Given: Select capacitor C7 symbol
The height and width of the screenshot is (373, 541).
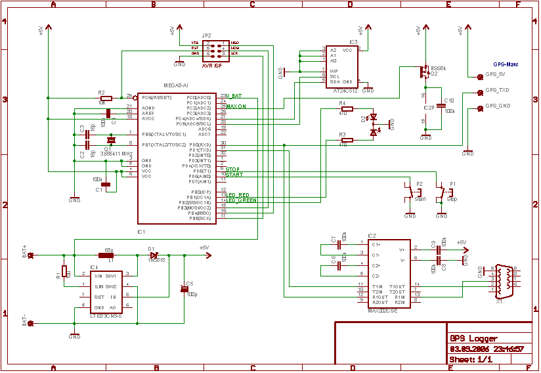Looking at the screenshot, I should coord(339,245).
